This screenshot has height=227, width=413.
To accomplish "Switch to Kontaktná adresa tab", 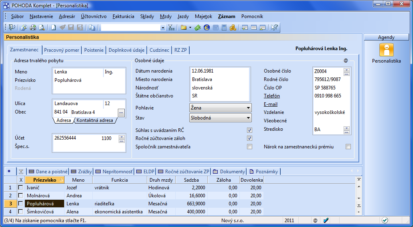I will click(x=95, y=120).
